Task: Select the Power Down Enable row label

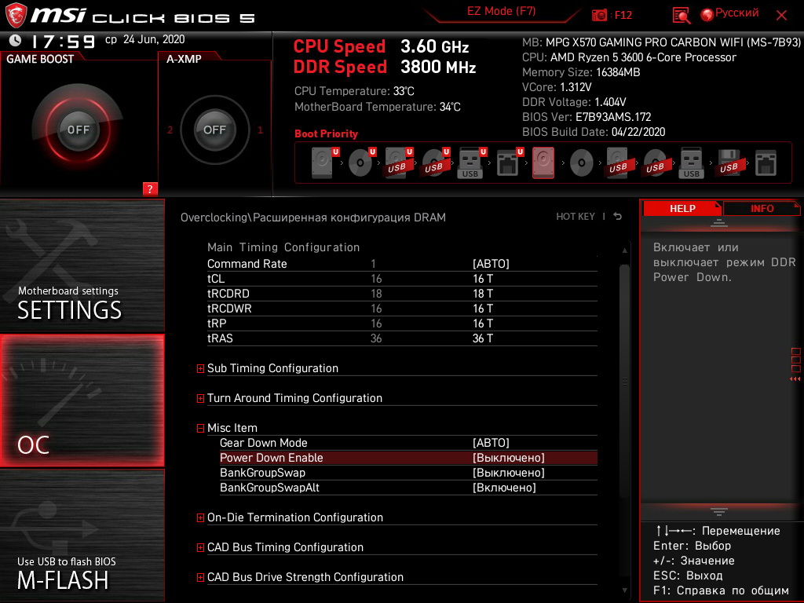Action: [271, 458]
